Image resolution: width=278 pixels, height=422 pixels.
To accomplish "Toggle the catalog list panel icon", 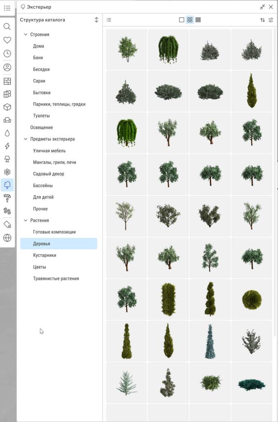I will coord(109,20).
